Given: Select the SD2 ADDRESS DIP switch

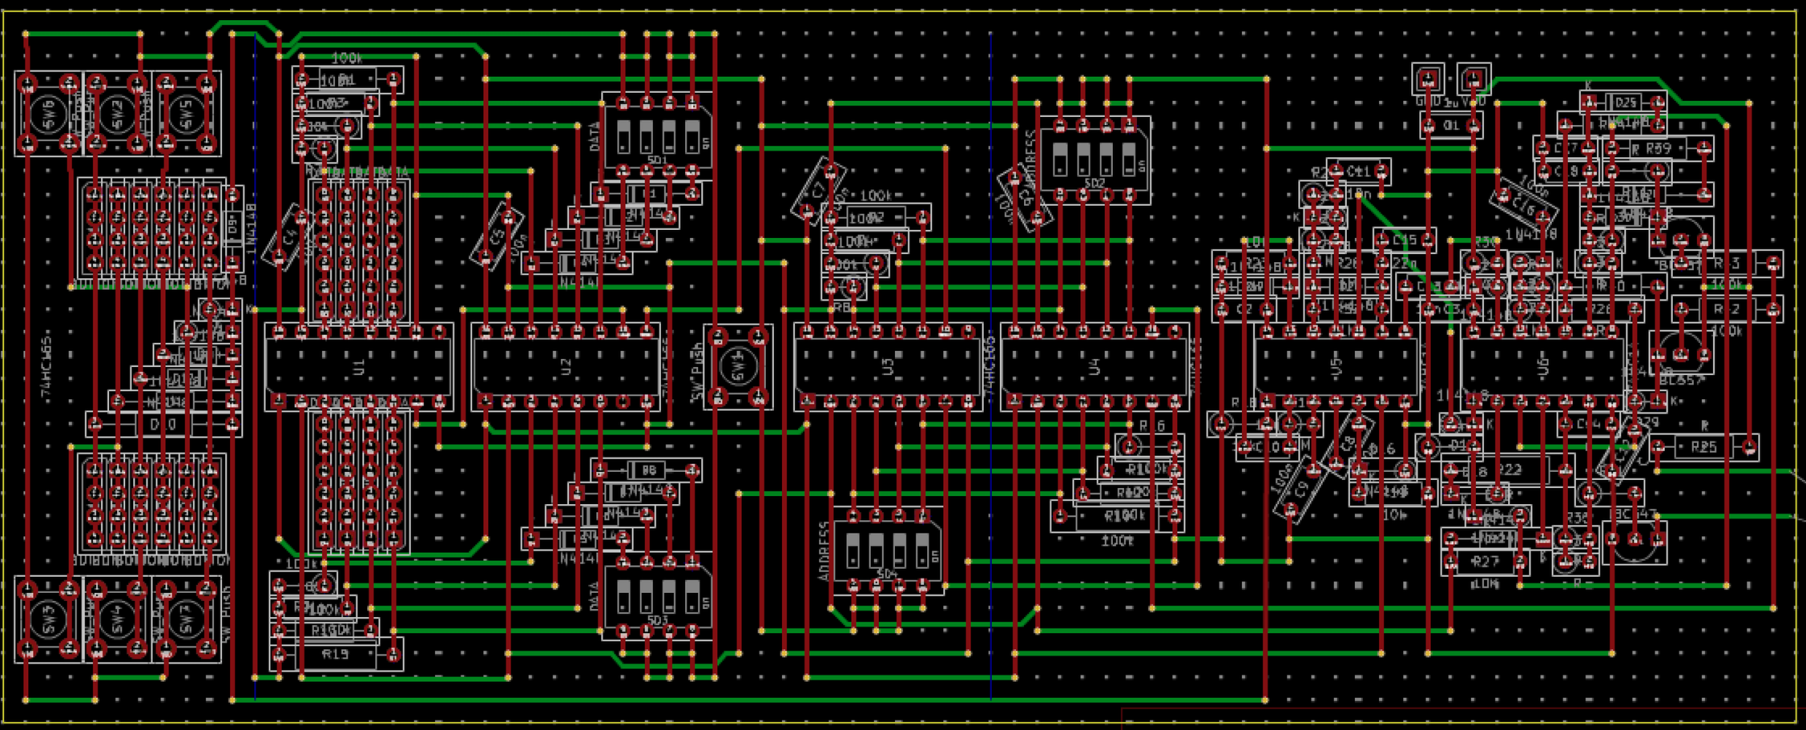Looking at the screenshot, I should pyautogui.click(x=1095, y=160).
